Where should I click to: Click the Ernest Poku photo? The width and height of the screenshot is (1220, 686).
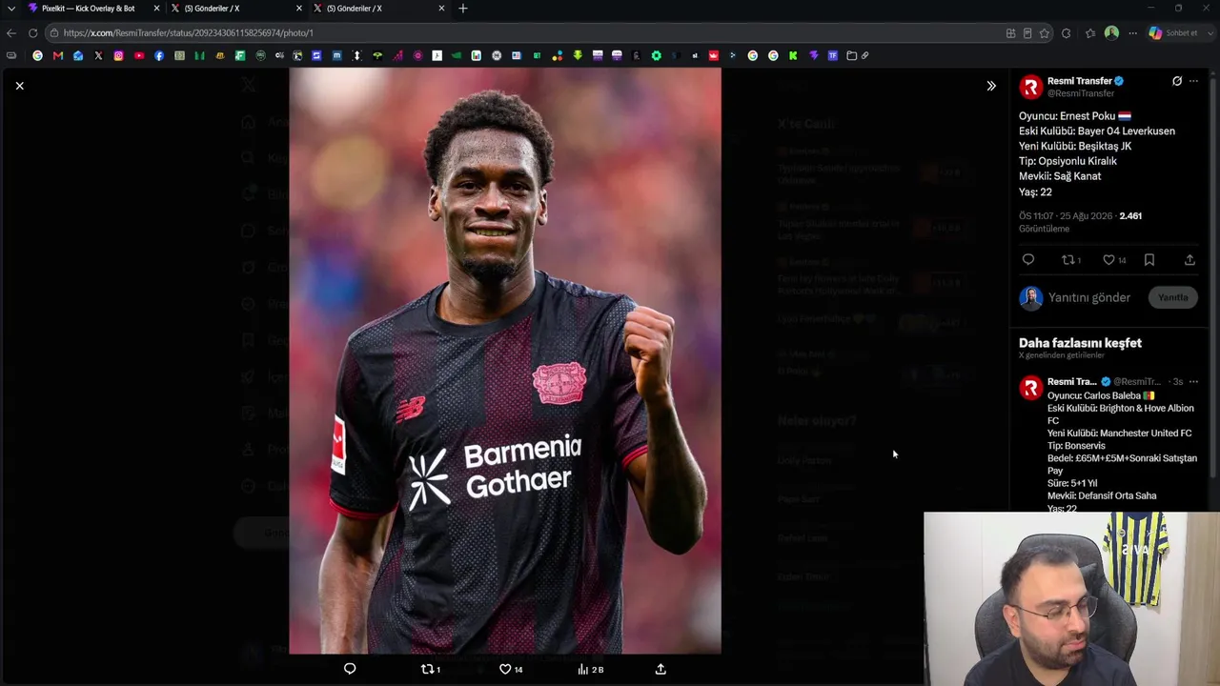(x=505, y=360)
